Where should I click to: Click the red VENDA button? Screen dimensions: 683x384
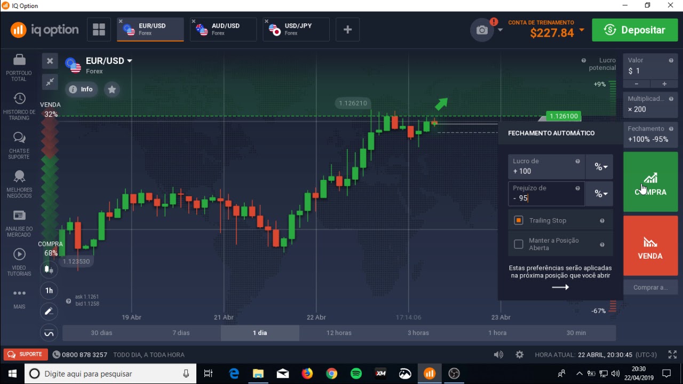point(650,246)
